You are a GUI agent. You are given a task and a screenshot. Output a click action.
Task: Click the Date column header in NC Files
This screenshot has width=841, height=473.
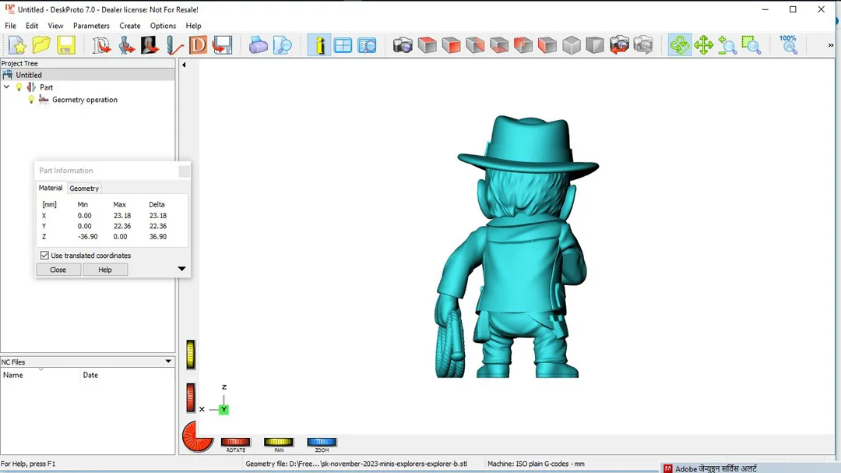pyautogui.click(x=128, y=375)
